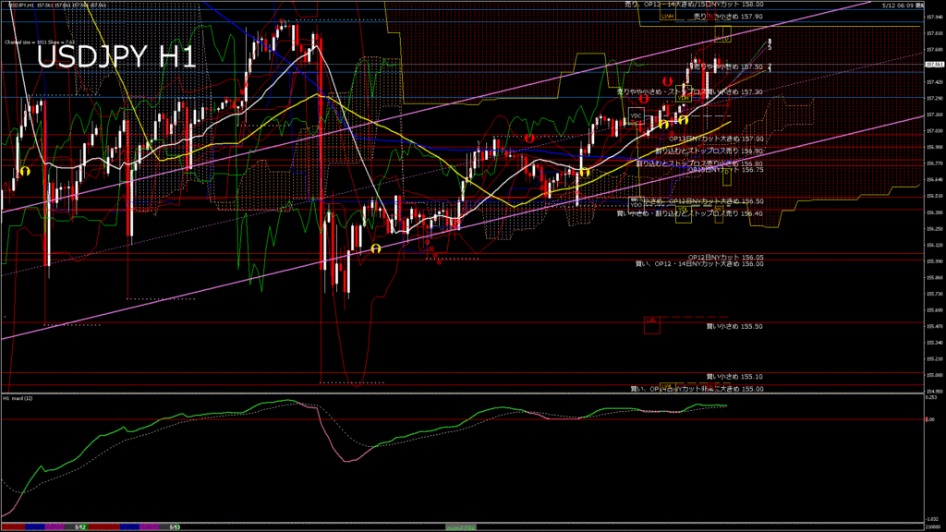Image resolution: width=946 pixels, height=532 pixels.
Task: Click the YDC box label on chart
Action: point(636,115)
